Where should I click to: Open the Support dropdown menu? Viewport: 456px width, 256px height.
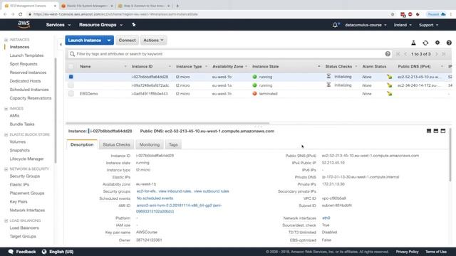[x=428, y=25]
